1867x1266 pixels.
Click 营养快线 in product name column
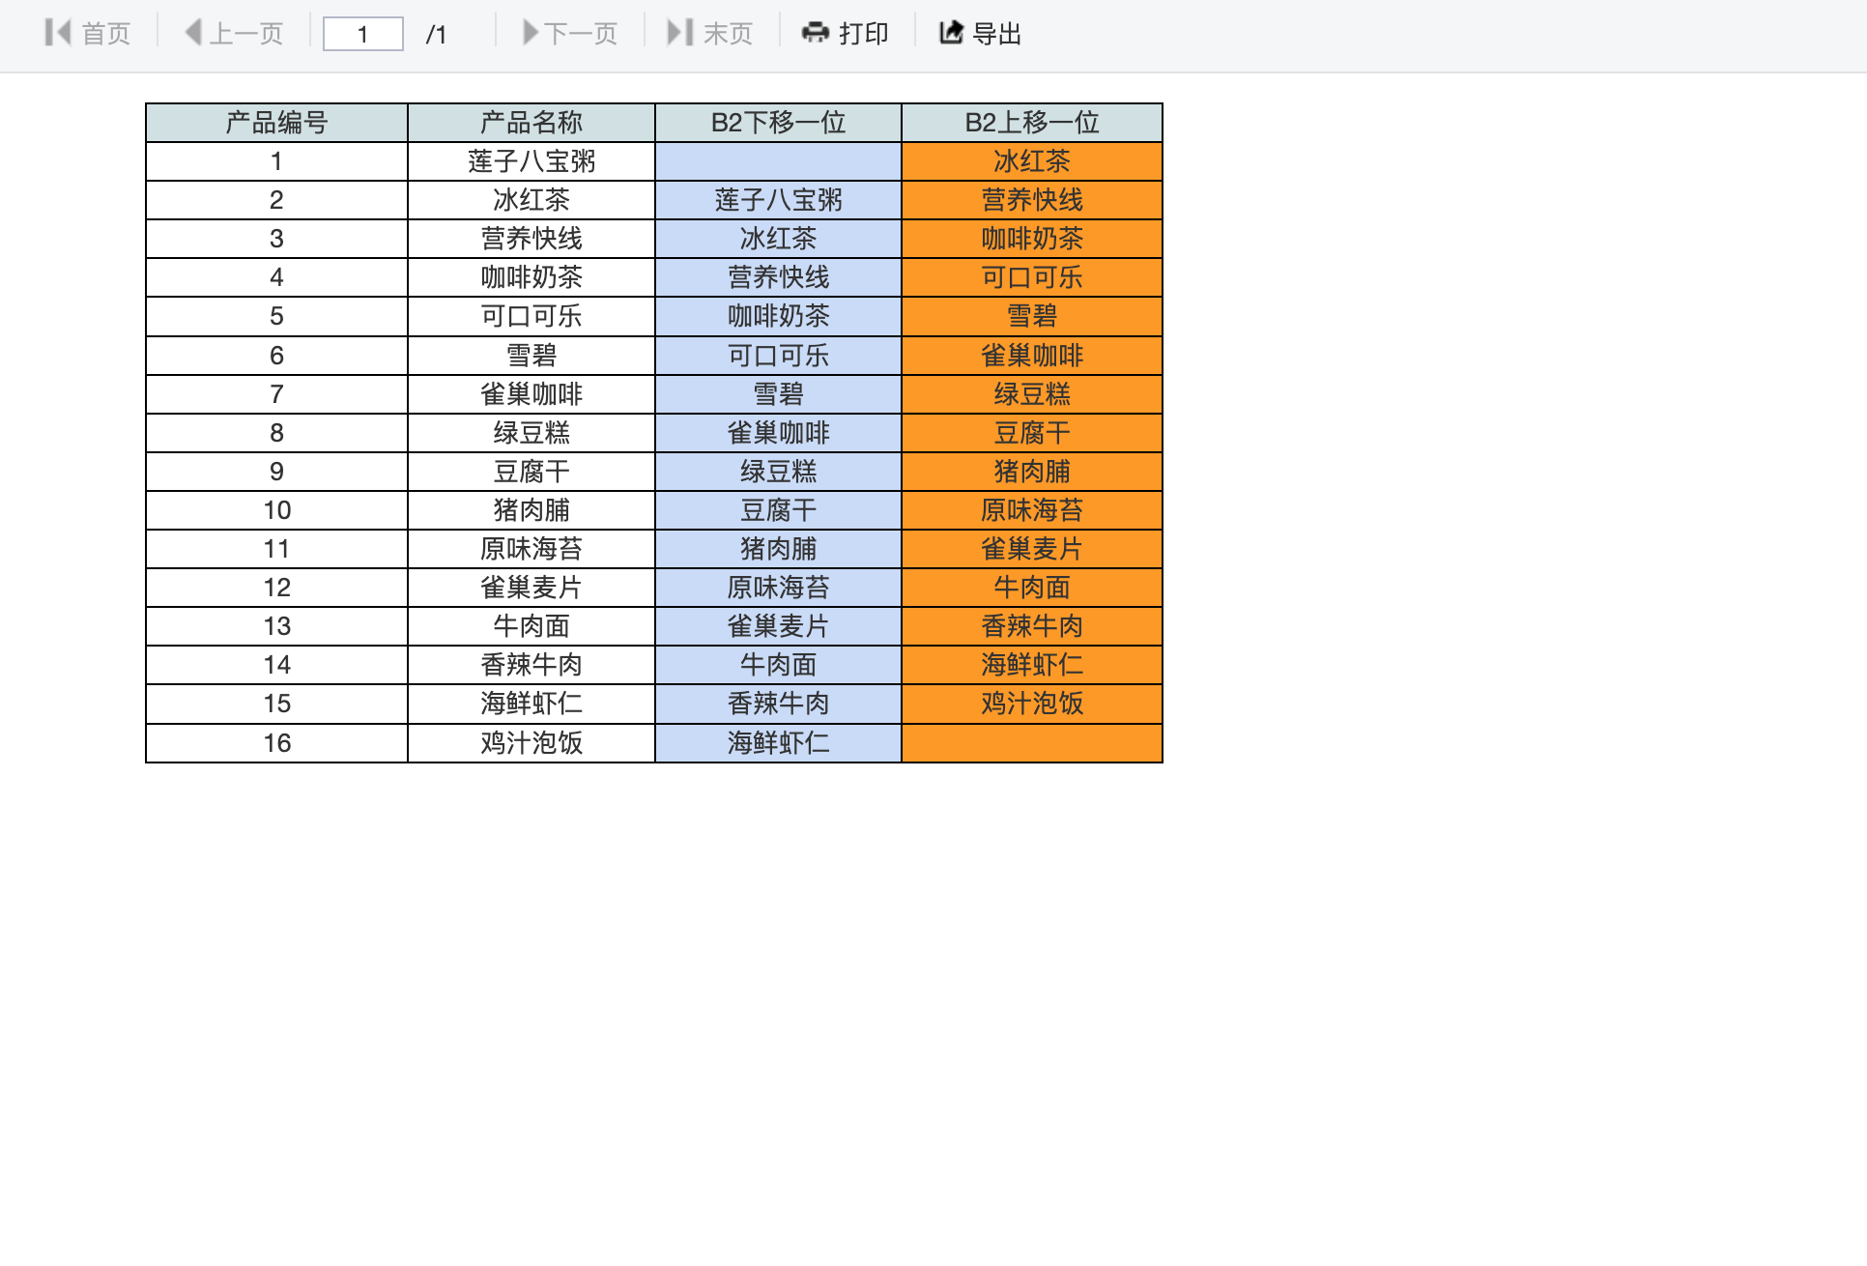pos(531,239)
